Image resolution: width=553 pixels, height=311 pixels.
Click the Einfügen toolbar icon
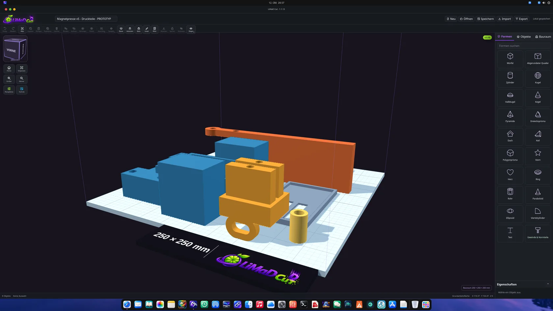tap(39, 29)
